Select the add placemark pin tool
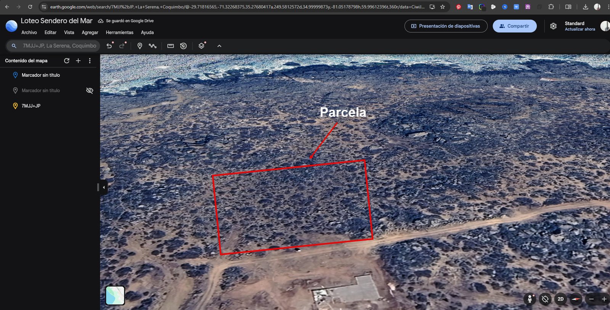Viewport: 610px width, 310px height. tap(140, 46)
